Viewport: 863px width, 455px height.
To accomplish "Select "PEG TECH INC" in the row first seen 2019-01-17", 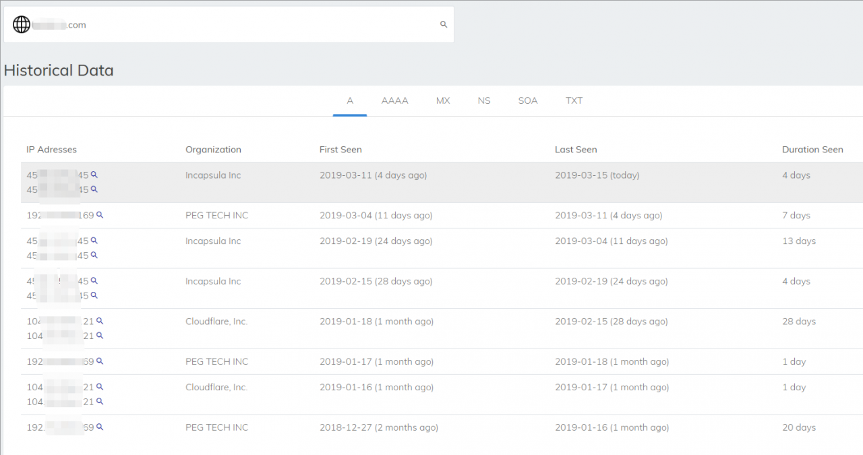I will [217, 362].
